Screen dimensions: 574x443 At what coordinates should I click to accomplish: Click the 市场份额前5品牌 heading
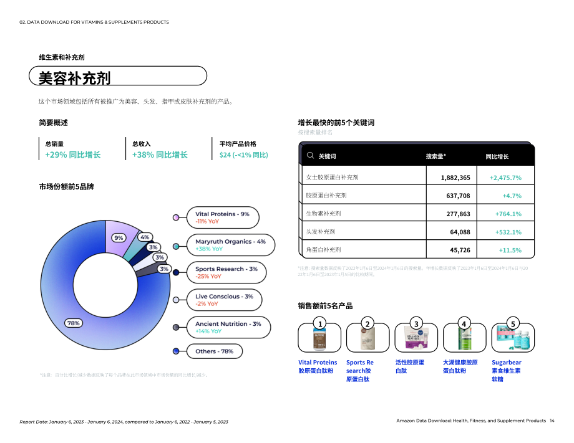pyautogui.click(x=66, y=187)
